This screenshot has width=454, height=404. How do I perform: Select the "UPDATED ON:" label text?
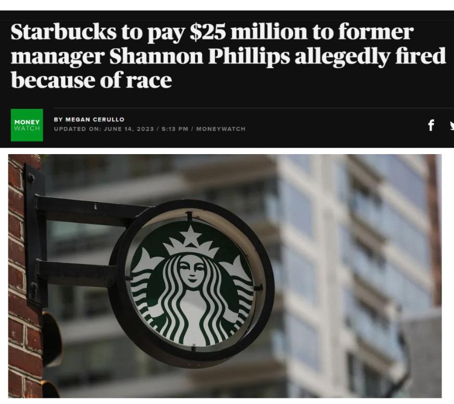pyautogui.click(x=77, y=129)
